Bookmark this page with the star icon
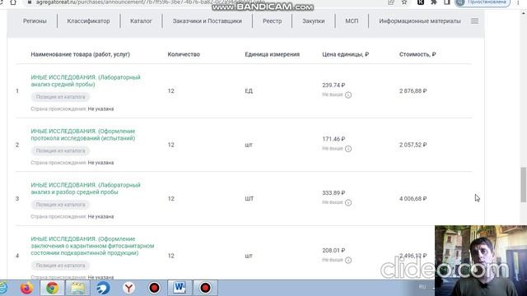Screen dimensions: 527x296 404,2
